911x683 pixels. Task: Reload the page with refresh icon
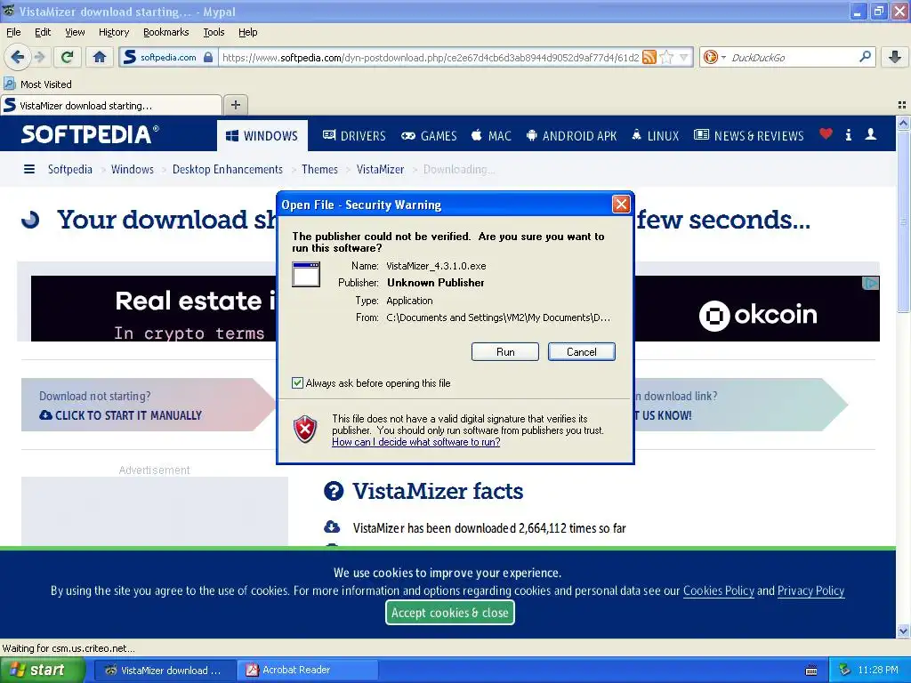(x=67, y=57)
